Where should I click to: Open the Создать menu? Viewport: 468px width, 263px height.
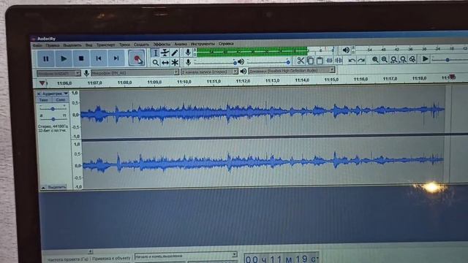pyautogui.click(x=141, y=45)
